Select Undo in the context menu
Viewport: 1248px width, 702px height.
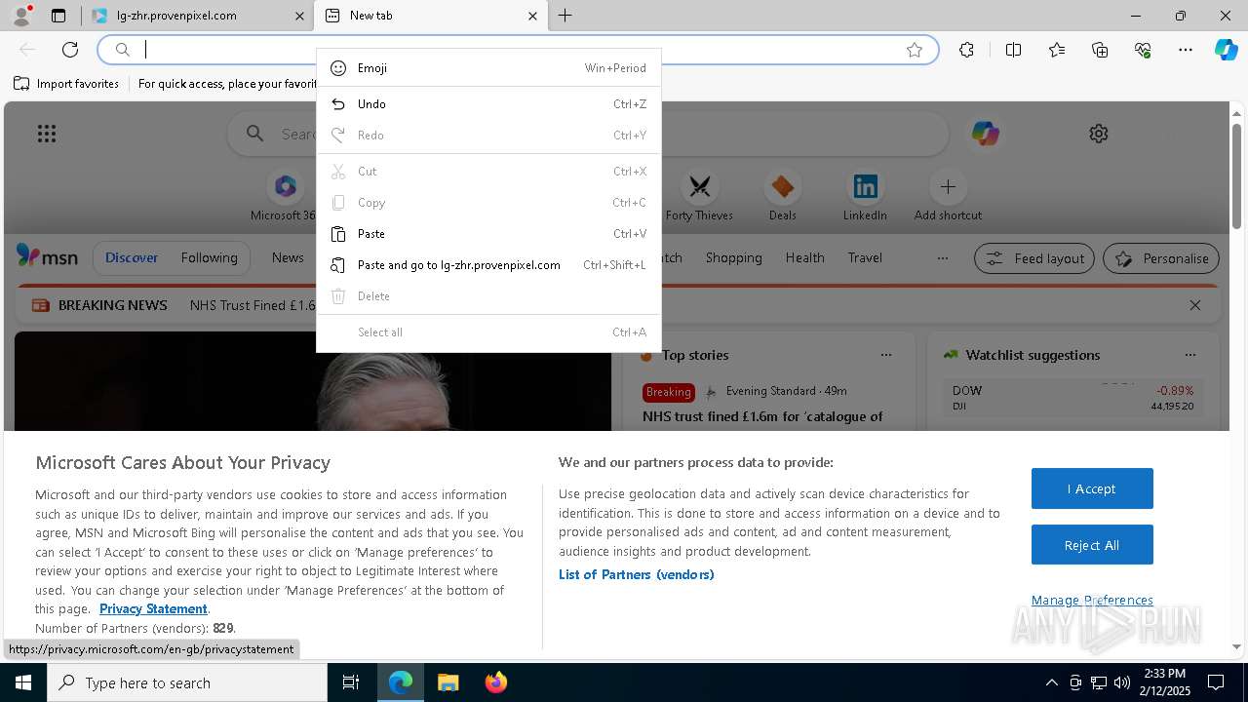(488, 104)
